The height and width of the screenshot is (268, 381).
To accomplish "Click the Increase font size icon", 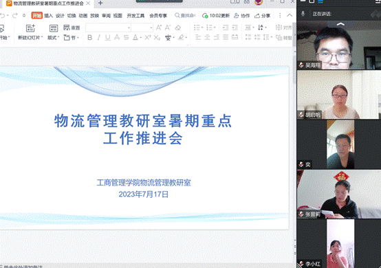I will [x=159, y=27].
